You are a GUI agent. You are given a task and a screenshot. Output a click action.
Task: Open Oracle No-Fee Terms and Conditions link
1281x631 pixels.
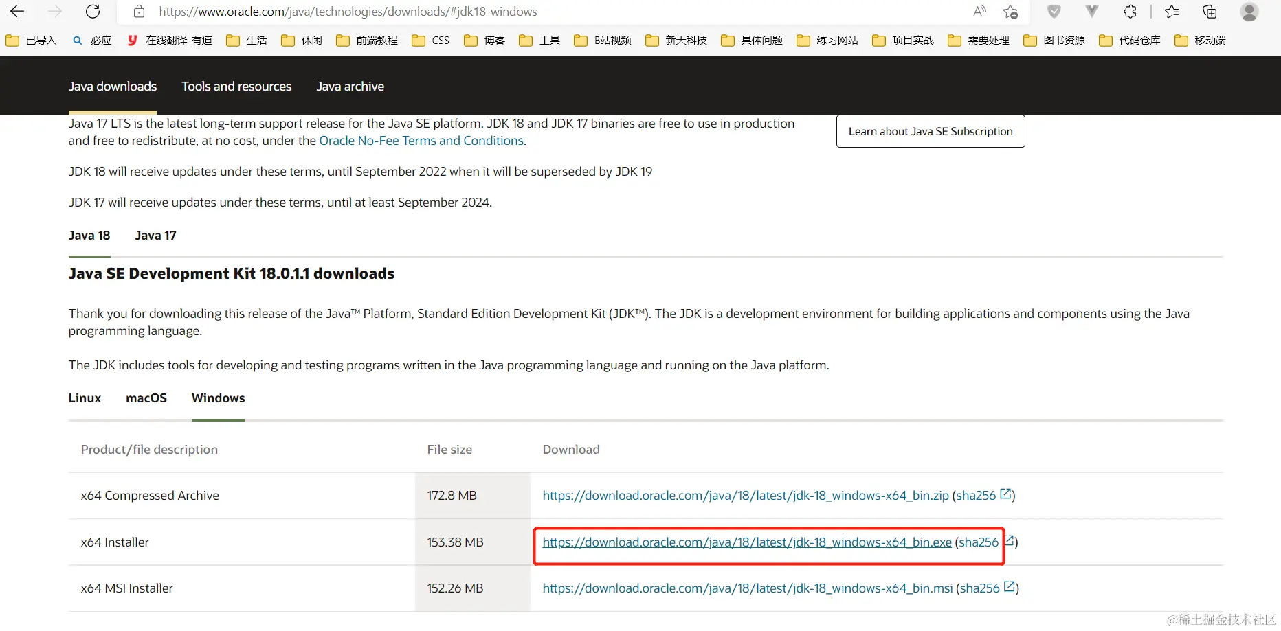click(x=421, y=141)
